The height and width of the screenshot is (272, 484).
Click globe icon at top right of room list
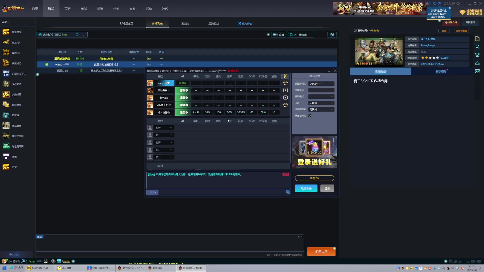pos(332,35)
